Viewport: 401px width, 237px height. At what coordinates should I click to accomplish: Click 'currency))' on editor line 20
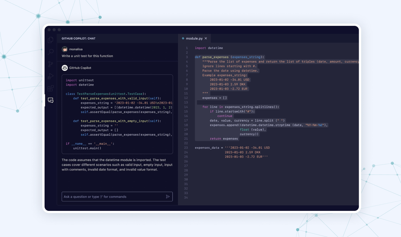(249, 134)
